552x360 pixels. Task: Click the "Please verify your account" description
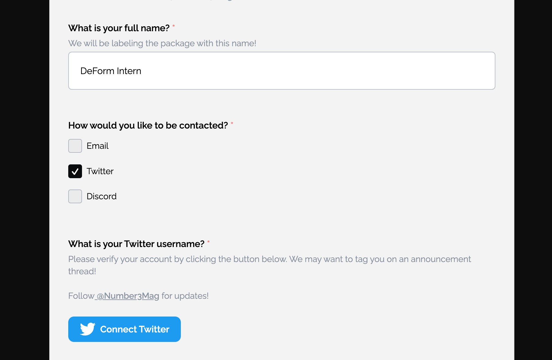coord(269,259)
